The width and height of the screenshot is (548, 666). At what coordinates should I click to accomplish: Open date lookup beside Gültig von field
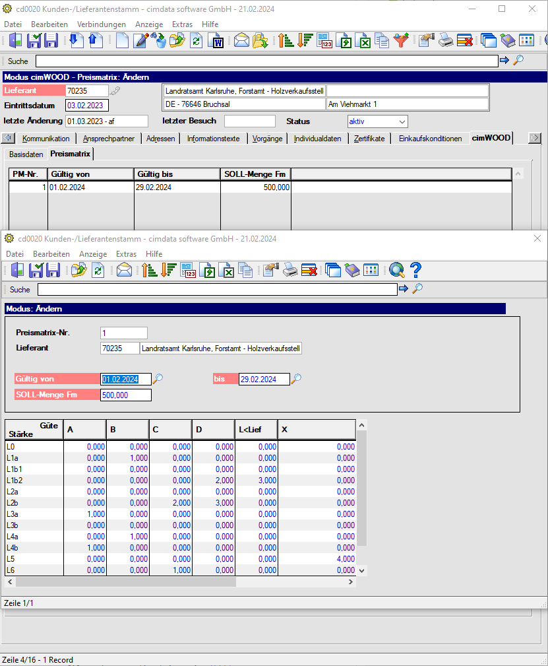pos(158,378)
